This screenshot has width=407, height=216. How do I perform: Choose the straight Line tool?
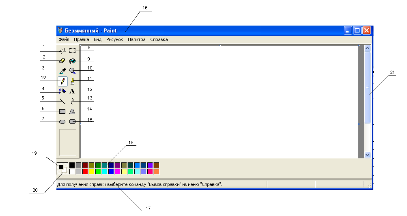click(62, 101)
